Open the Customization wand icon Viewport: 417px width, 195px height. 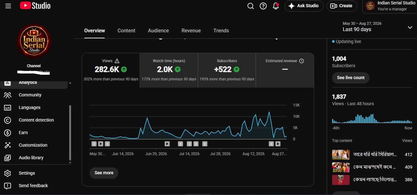(8, 145)
